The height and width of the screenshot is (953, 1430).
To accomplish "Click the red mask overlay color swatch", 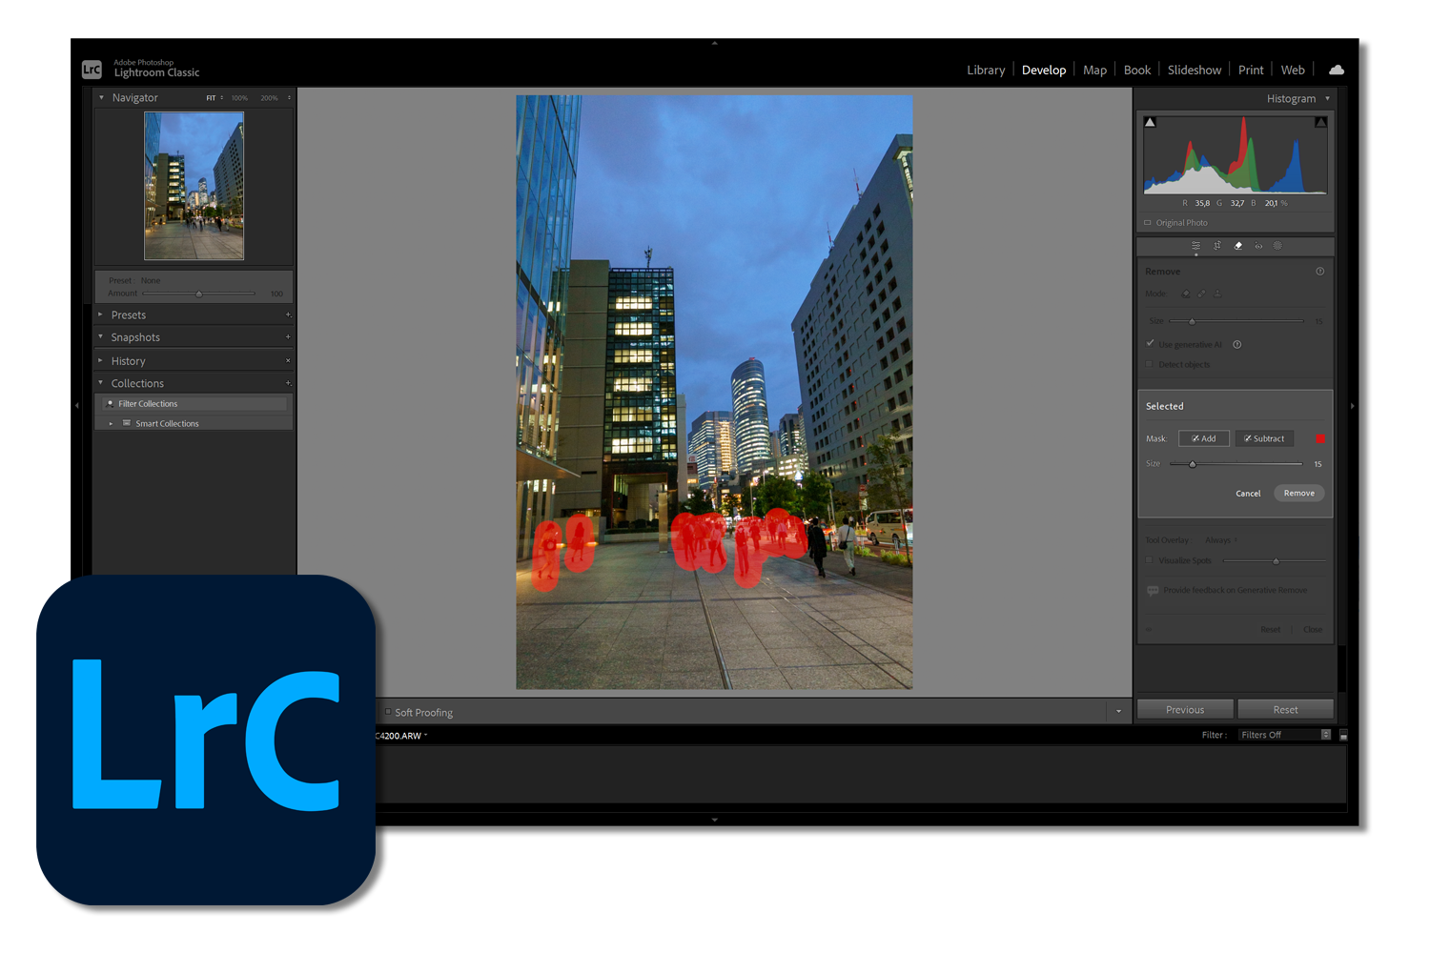I will tap(1320, 438).
